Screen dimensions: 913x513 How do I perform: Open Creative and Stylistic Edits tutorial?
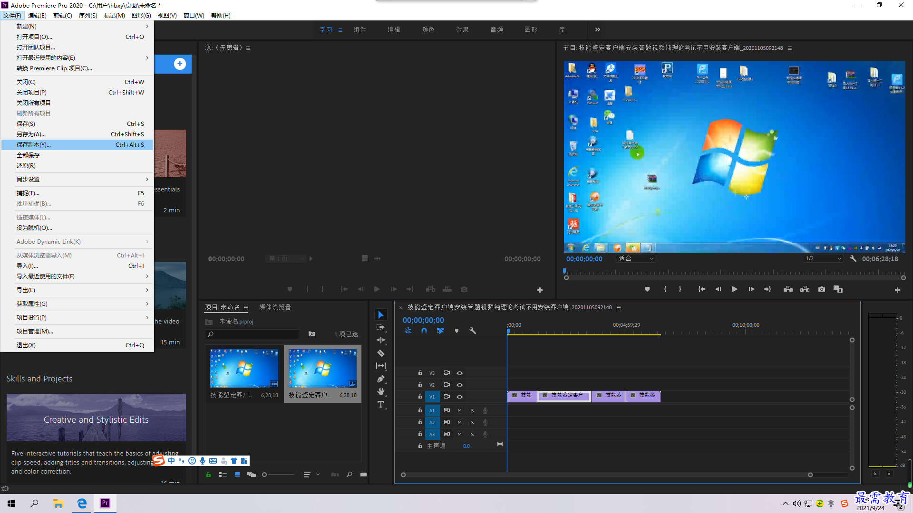[x=96, y=418]
